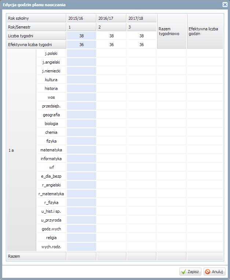Click the Efektywna liczba godzin column header
Image resolution: width=230 pixels, height=280 pixels.
[205, 31]
